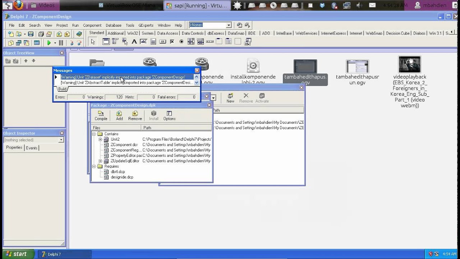The width and height of the screenshot is (460, 259).
Task: Select the Label 'A' component
Action: 134,42
